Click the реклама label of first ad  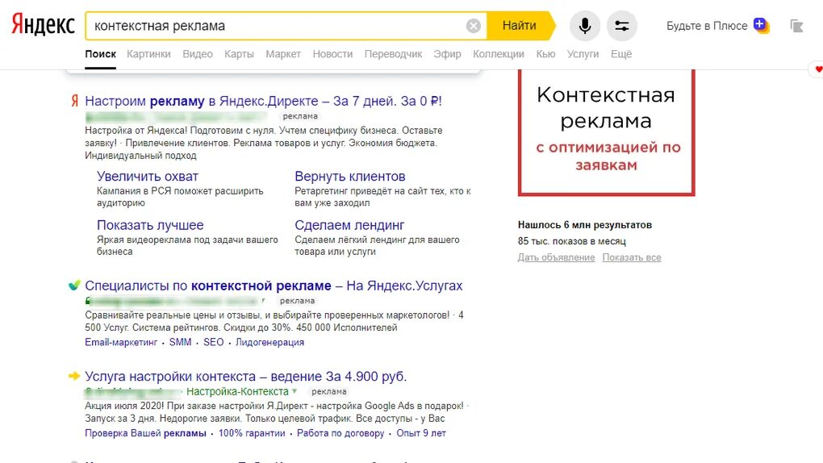300,116
